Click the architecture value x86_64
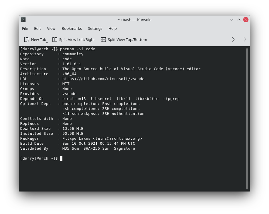This screenshot has width=269, height=214. coord(69,74)
